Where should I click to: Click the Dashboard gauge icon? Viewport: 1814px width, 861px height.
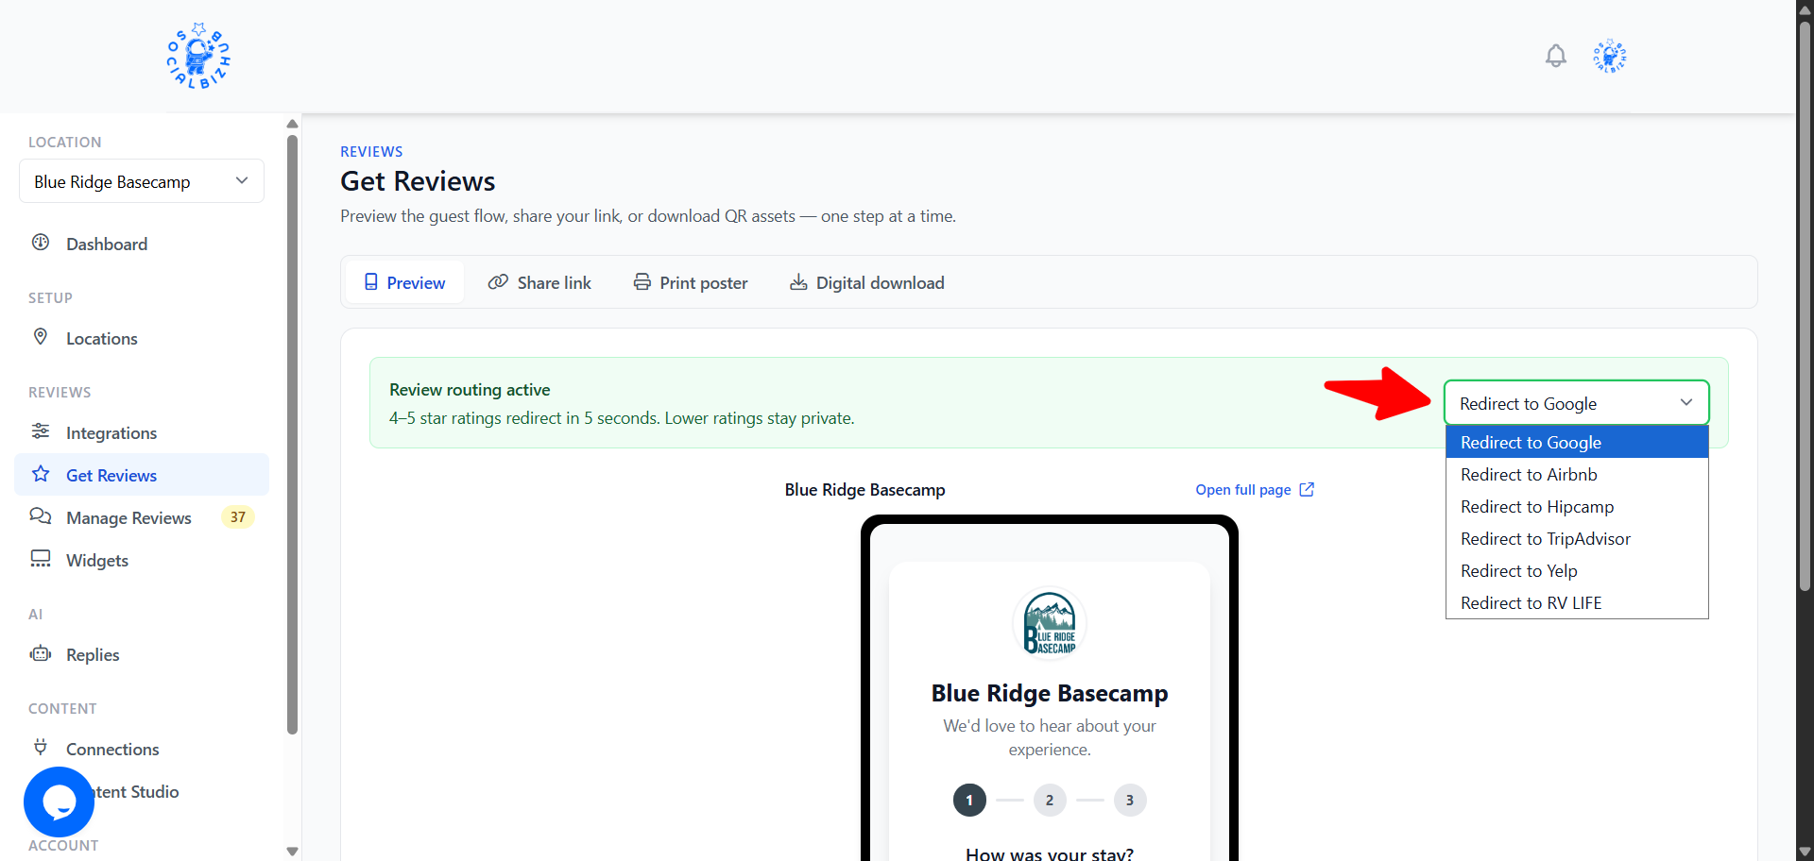(x=41, y=243)
